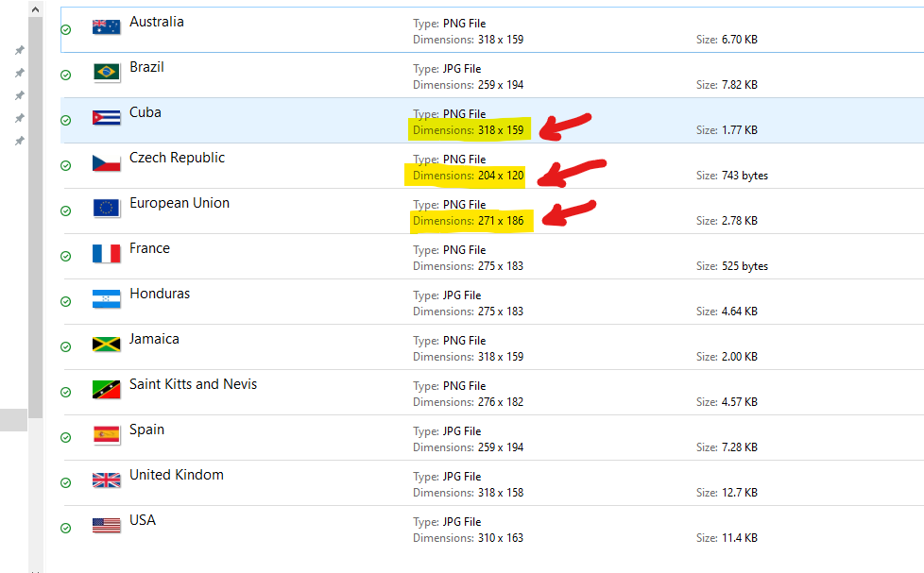Click Dimensions 318 x 158 text
924x573 pixels.
pyautogui.click(x=468, y=493)
